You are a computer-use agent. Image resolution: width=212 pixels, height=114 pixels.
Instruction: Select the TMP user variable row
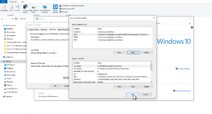coord(111,40)
